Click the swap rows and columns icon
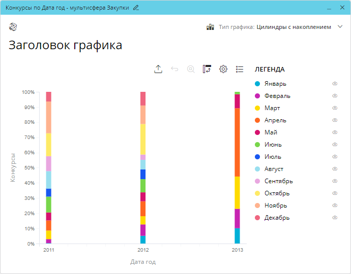The height and width of the screenshot is (274, 351). point(207,70)
